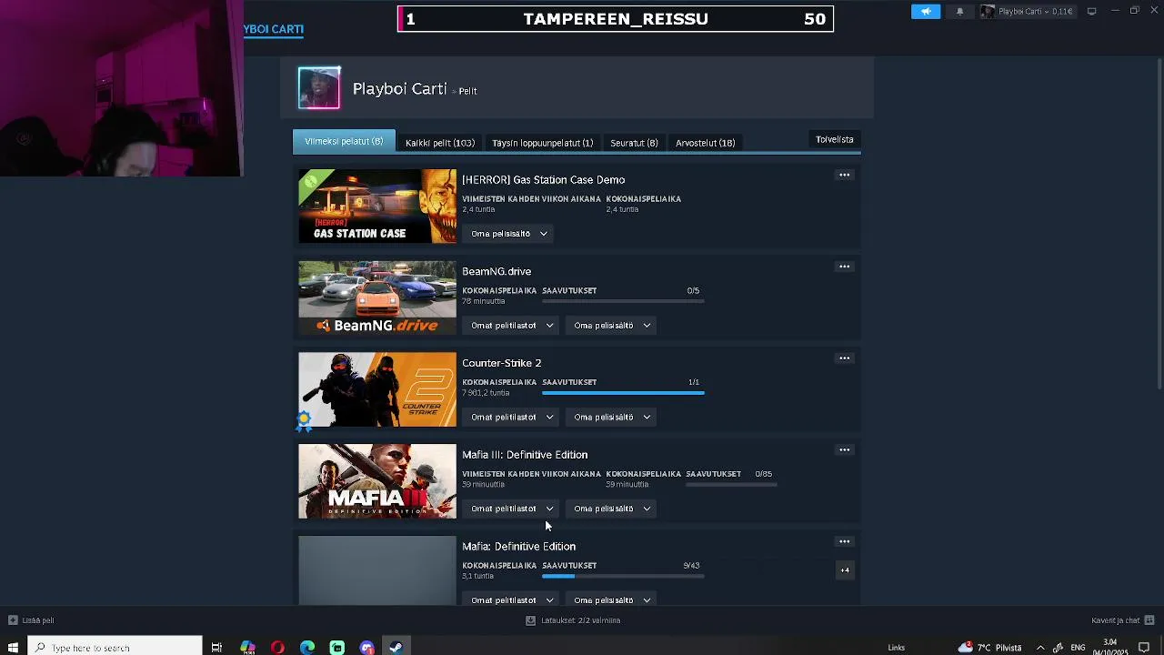Open the Pelit breadcrumb link
Screen dimensions: 1164x655
467,91
